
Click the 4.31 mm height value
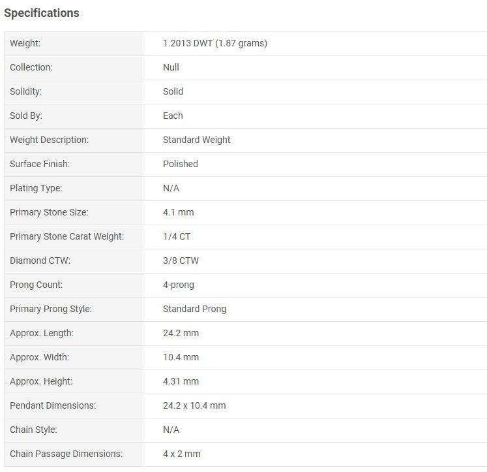pos(181,381)
